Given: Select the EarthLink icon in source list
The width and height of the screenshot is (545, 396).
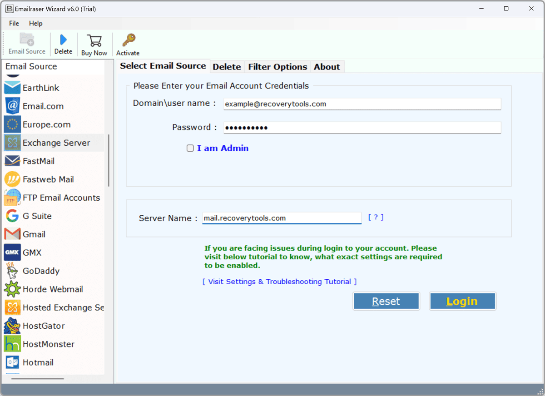Looking at the screenshot, I should 12,88.
